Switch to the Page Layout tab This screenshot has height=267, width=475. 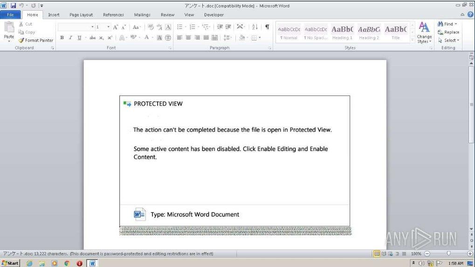pos(81,14)
